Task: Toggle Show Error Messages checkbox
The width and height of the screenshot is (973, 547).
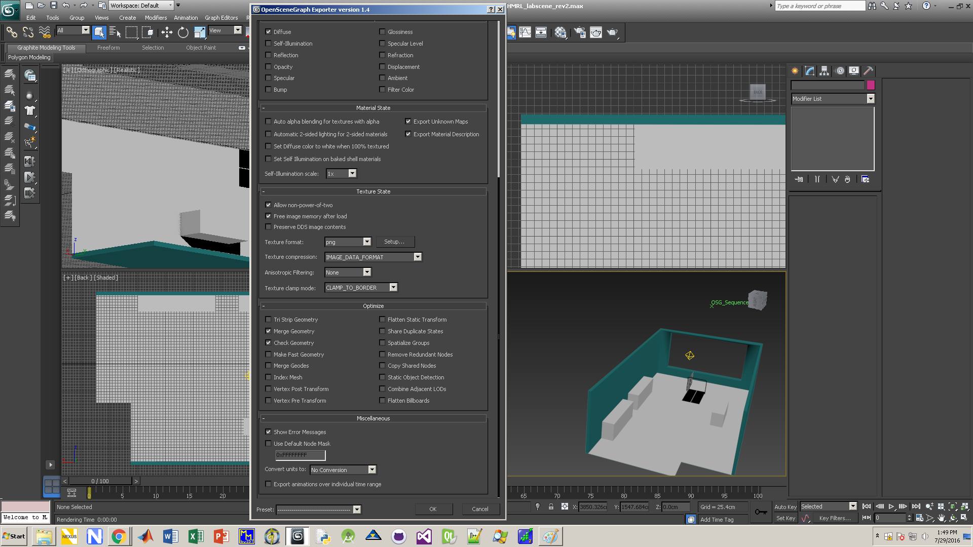Action: pyautogui.click(x=269, y=432)
